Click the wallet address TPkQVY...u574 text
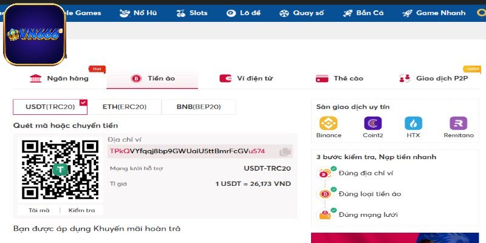 pos(188,151)
